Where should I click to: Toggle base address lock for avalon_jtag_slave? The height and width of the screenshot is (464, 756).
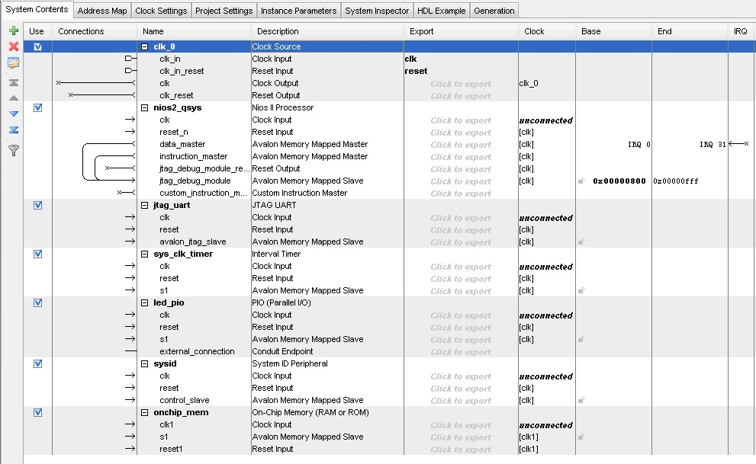click(x=581, y=242)
